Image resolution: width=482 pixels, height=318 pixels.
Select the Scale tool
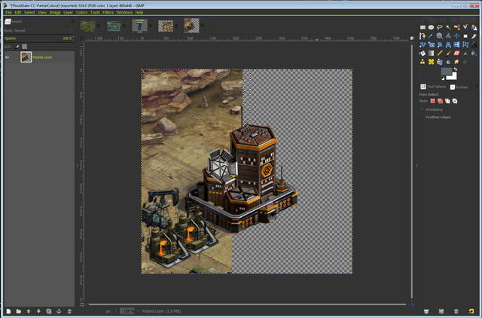pos(431,44)
